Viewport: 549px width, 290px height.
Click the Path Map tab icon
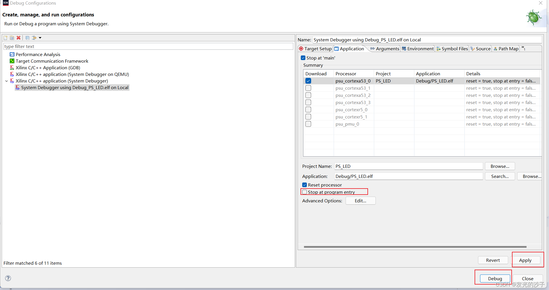[x=496, y=49]
